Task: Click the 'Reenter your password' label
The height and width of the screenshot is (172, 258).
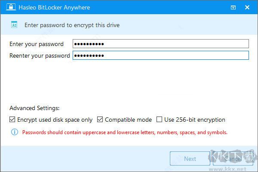Action: [x=40, y=55]
